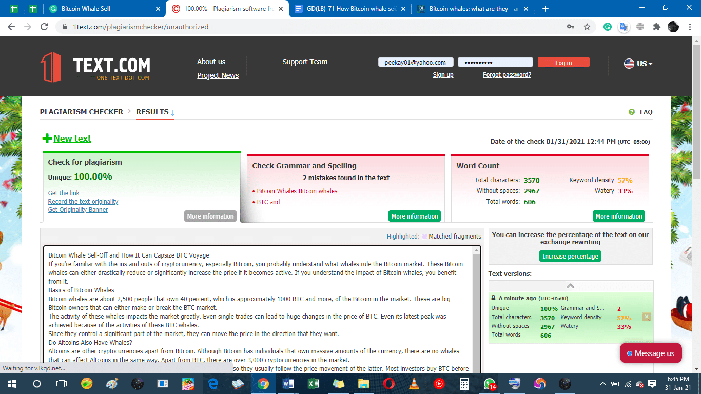This screenshot has width=701, height=394.
Task: Click More information under Word Count
Action: [x=619, y=216]
